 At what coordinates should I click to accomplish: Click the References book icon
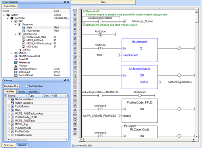pos(16,62)
